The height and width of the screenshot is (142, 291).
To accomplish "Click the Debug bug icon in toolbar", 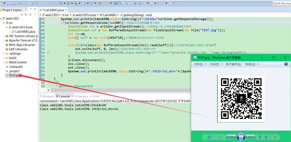I will tap(61, 3).
